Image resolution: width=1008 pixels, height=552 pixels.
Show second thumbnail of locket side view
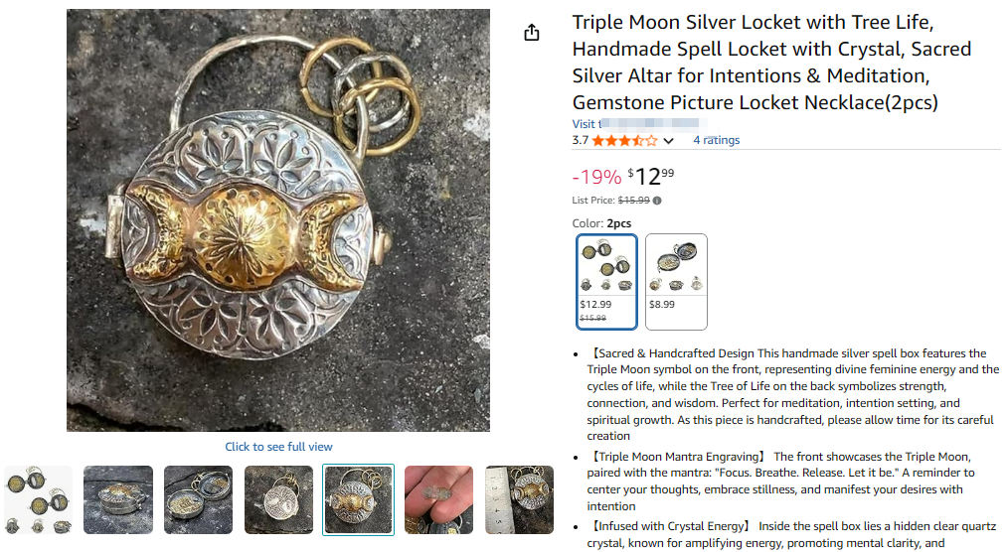pos(118,500)
